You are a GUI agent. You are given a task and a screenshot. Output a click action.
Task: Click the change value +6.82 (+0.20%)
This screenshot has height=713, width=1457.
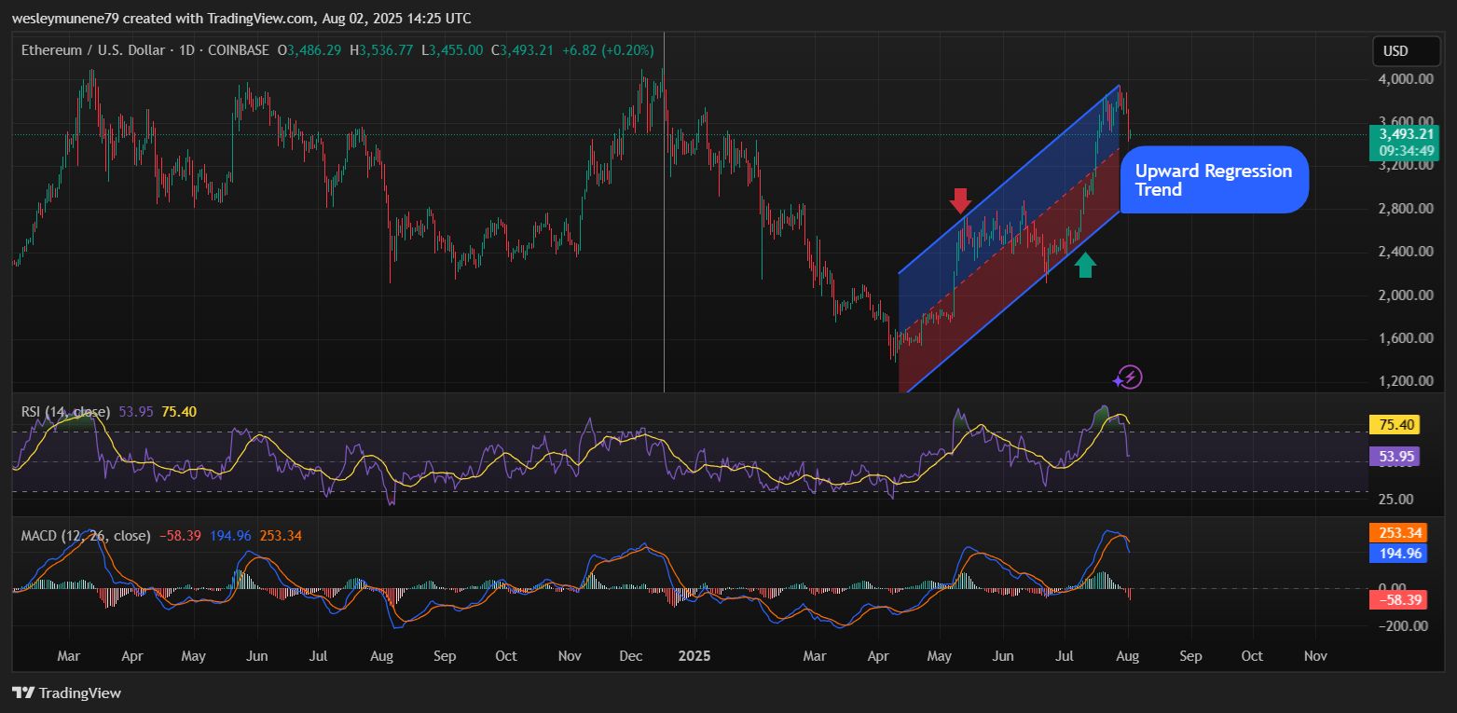(x=608, y=49)
